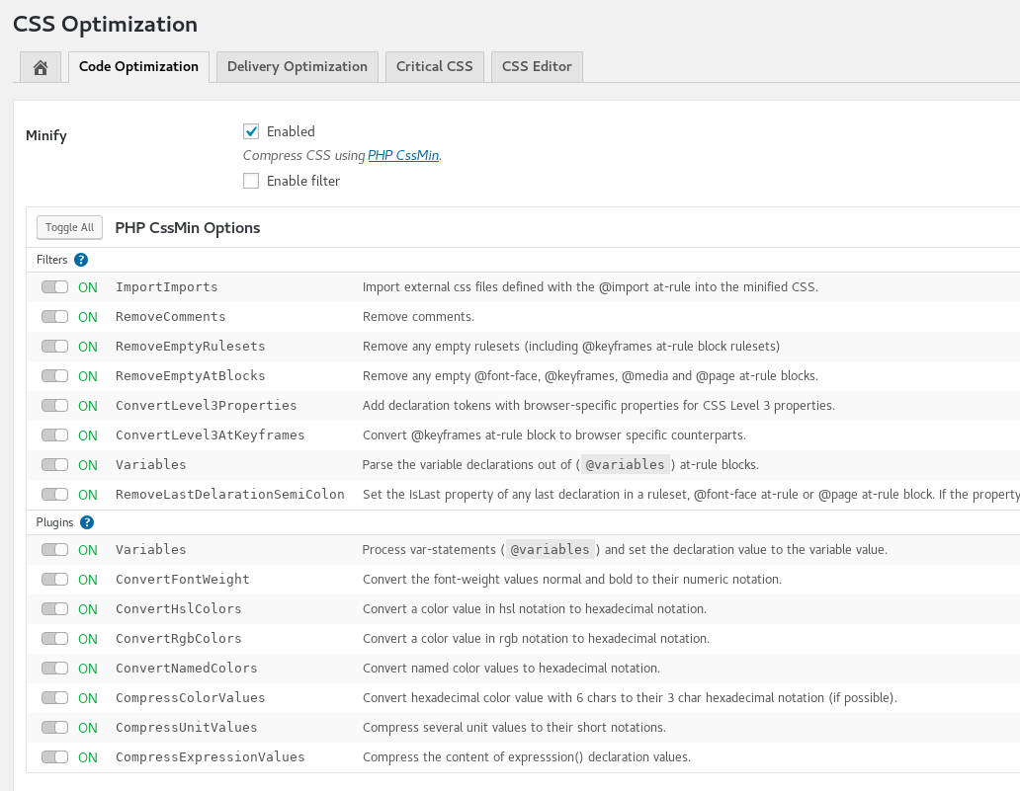
Task: Turn off CompressColorValues plugin
Action: pyautogui.click(x=54, y=697)
